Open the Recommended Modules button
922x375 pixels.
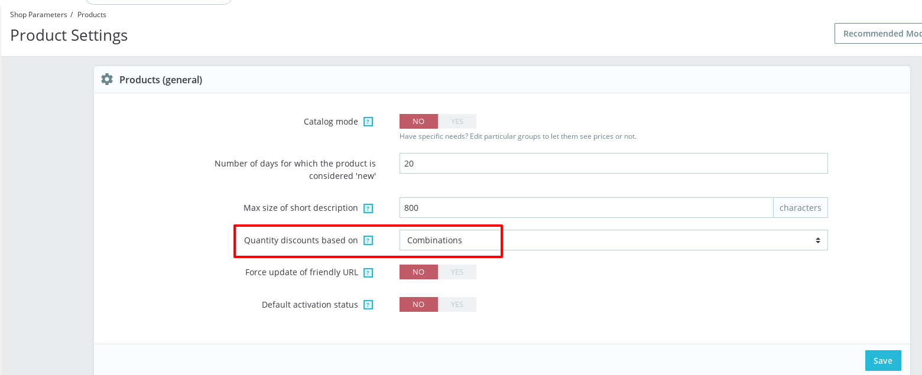point(878,34)
